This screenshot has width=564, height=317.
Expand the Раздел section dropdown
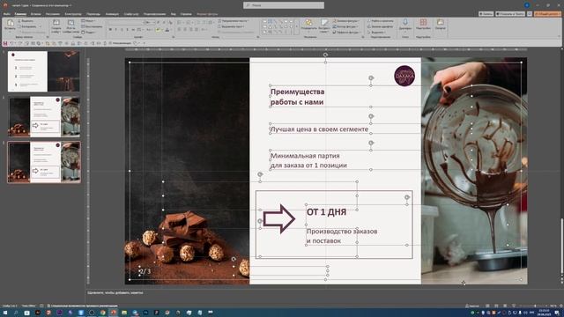click(88, 32)
